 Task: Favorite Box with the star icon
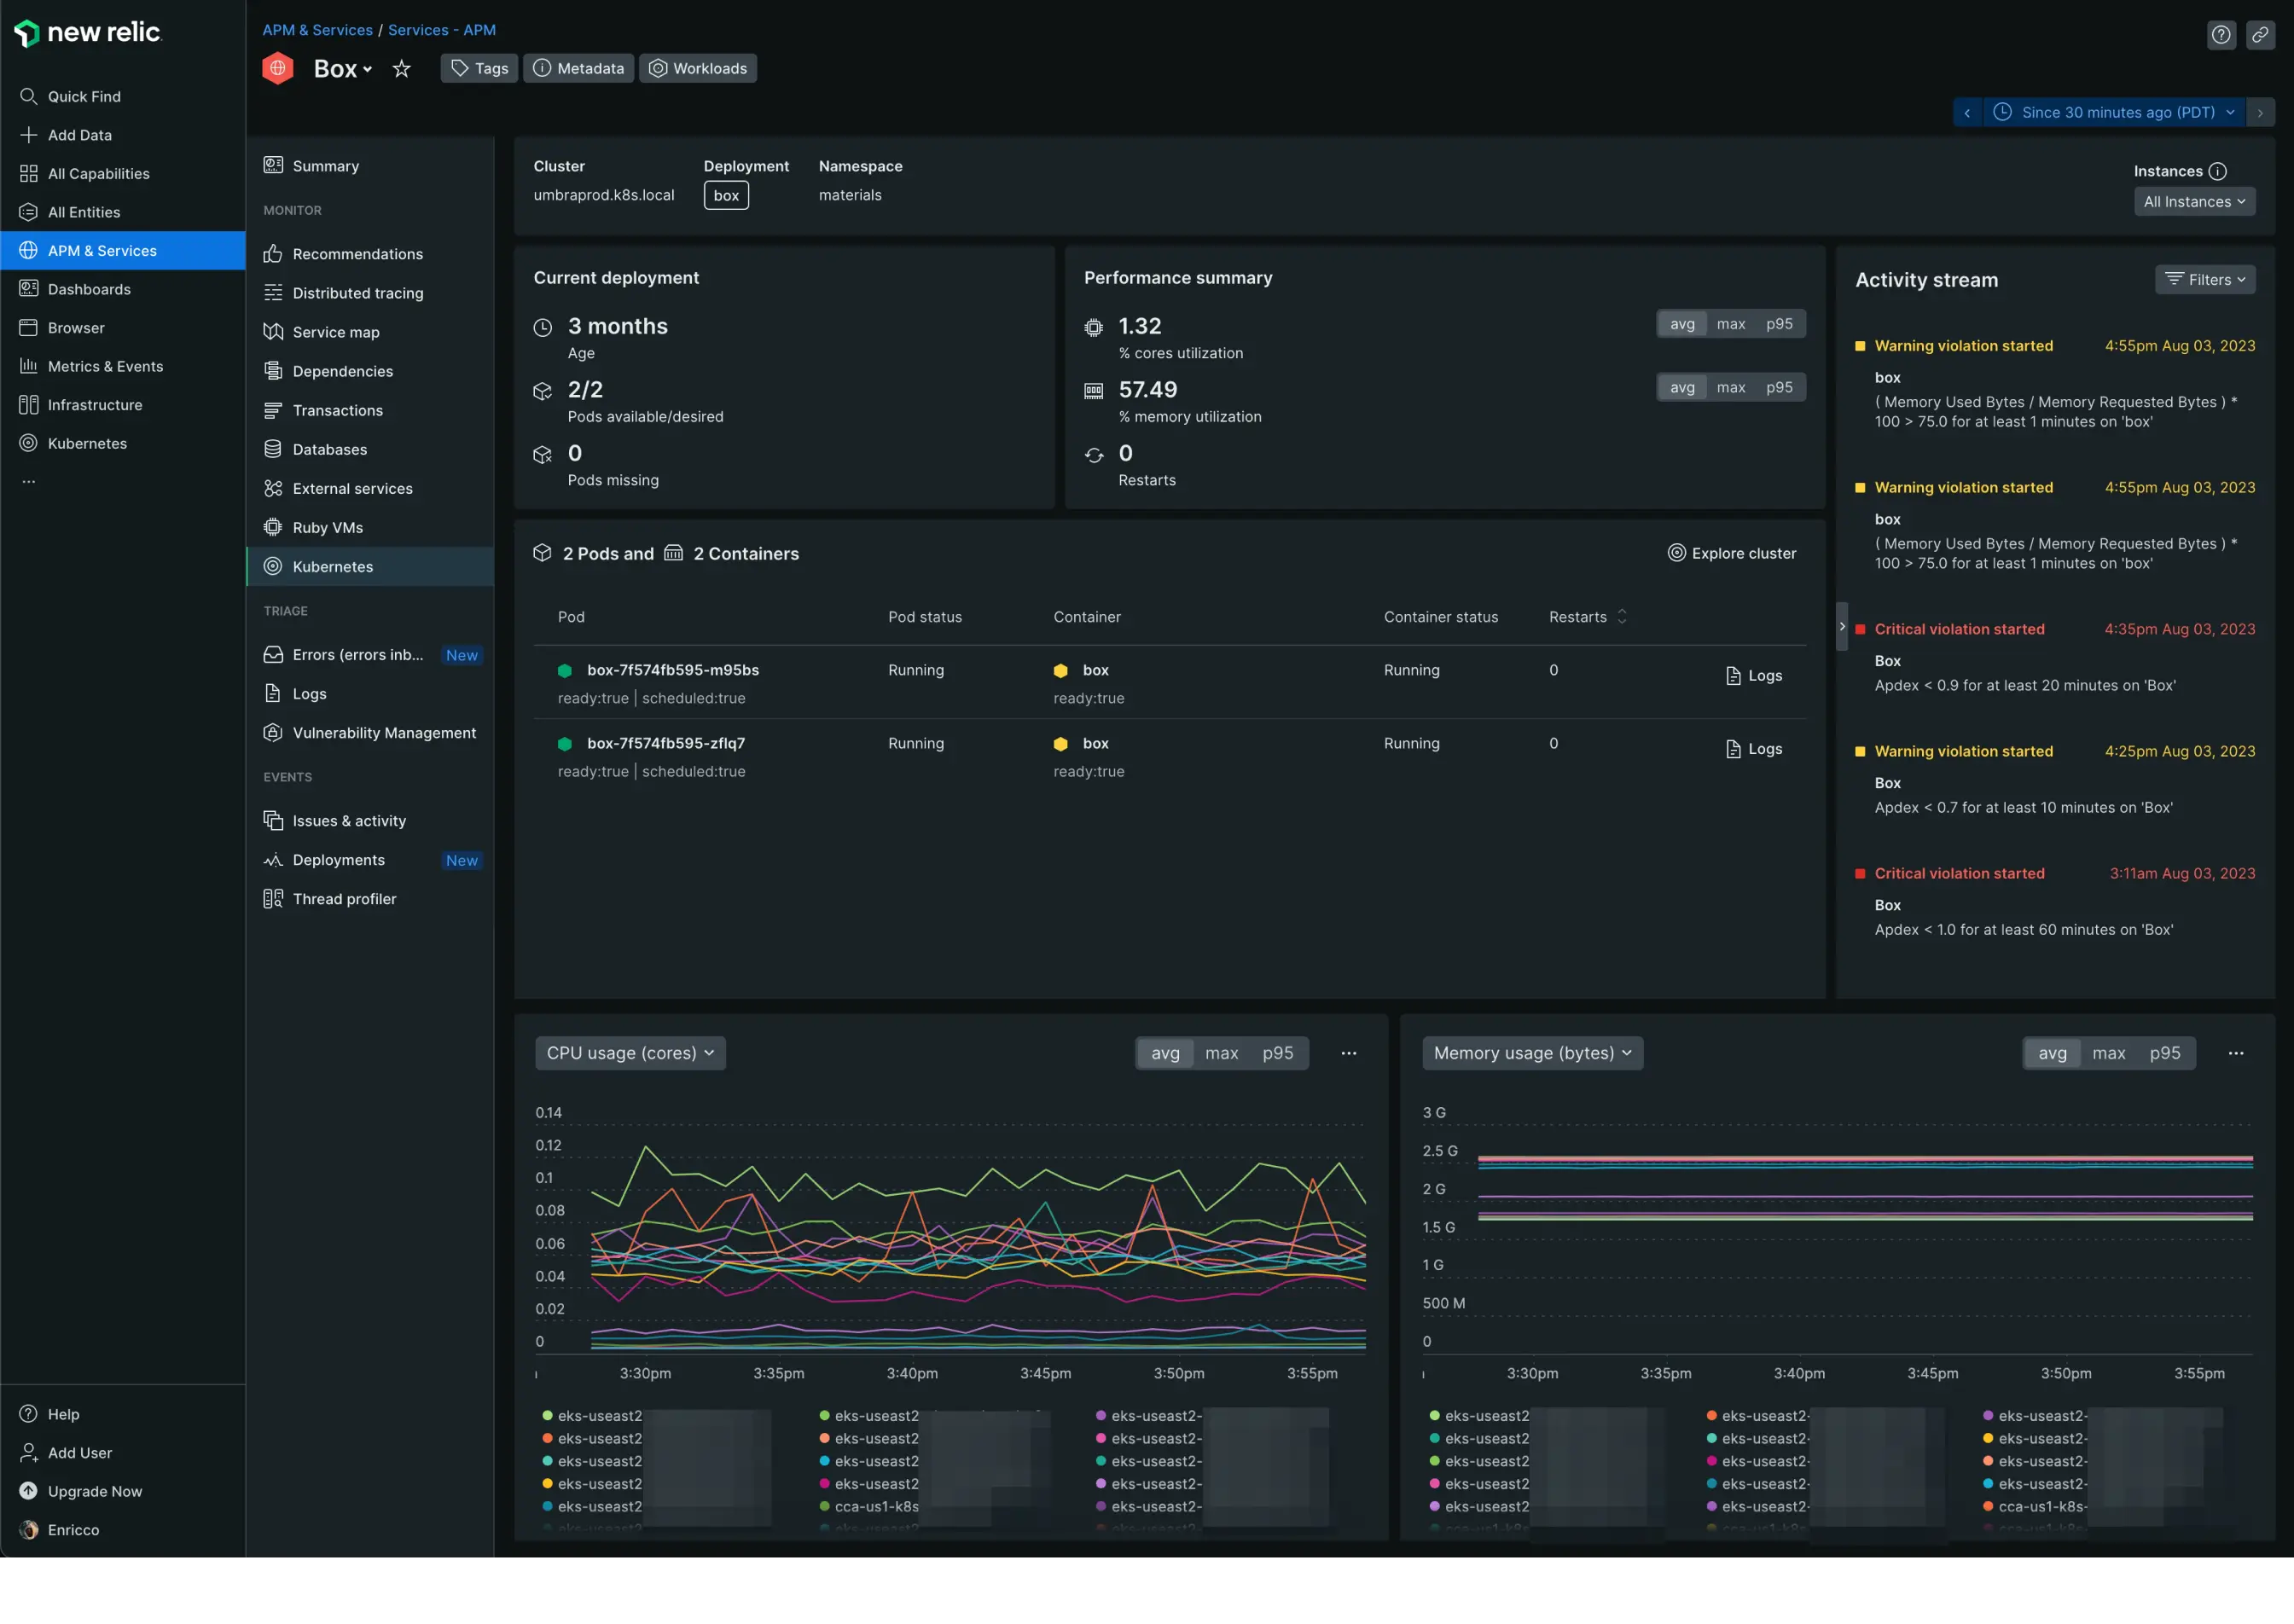coord(401,69)
